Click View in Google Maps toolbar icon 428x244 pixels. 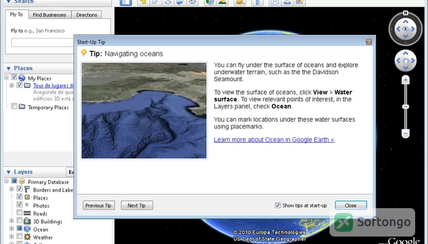pos(300,2)
